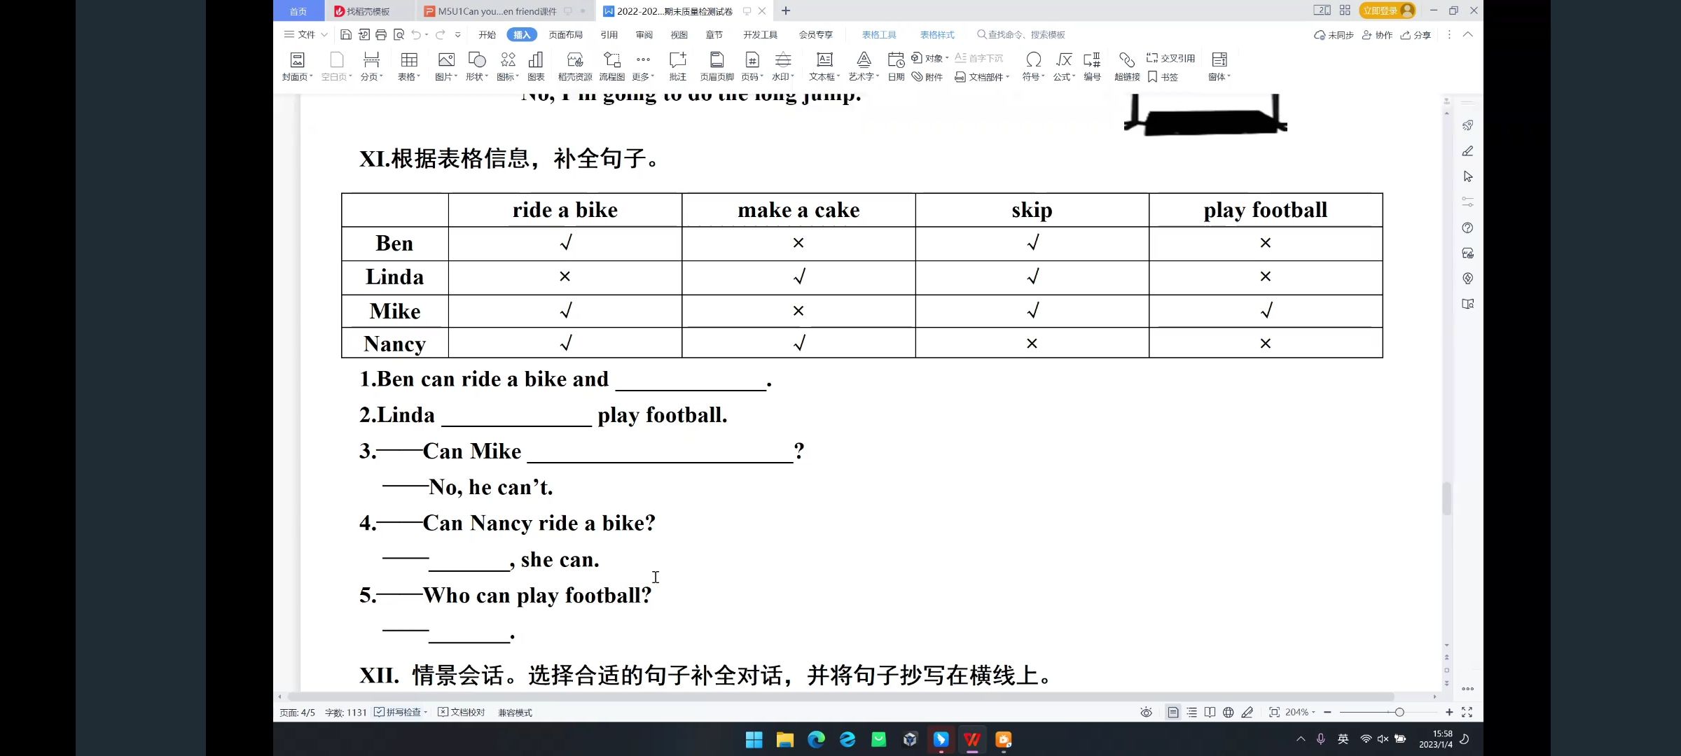1681x756 pixels.
Task: Click the 书签 bookmark icon
Action: 1163,77
